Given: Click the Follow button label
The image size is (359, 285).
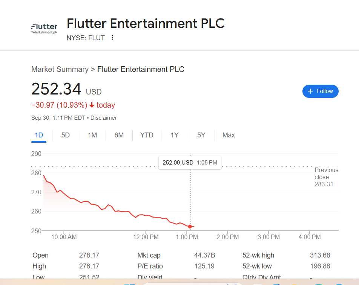Looking at the screenshot, I should click(324, 91).
